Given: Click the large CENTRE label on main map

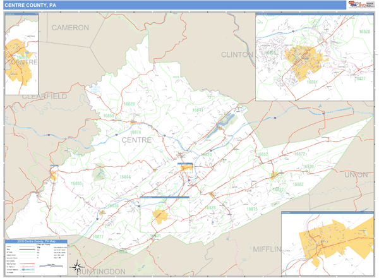Looking at the screenshot, I should tap(136, 140).
